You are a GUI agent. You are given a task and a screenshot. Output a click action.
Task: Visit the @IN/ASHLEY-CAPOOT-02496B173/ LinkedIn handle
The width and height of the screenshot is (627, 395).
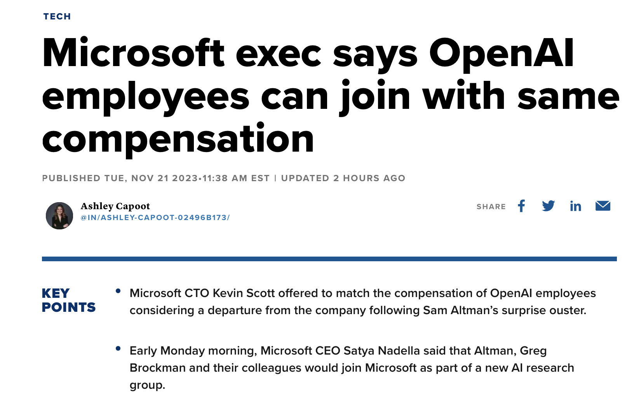point(155,218)
